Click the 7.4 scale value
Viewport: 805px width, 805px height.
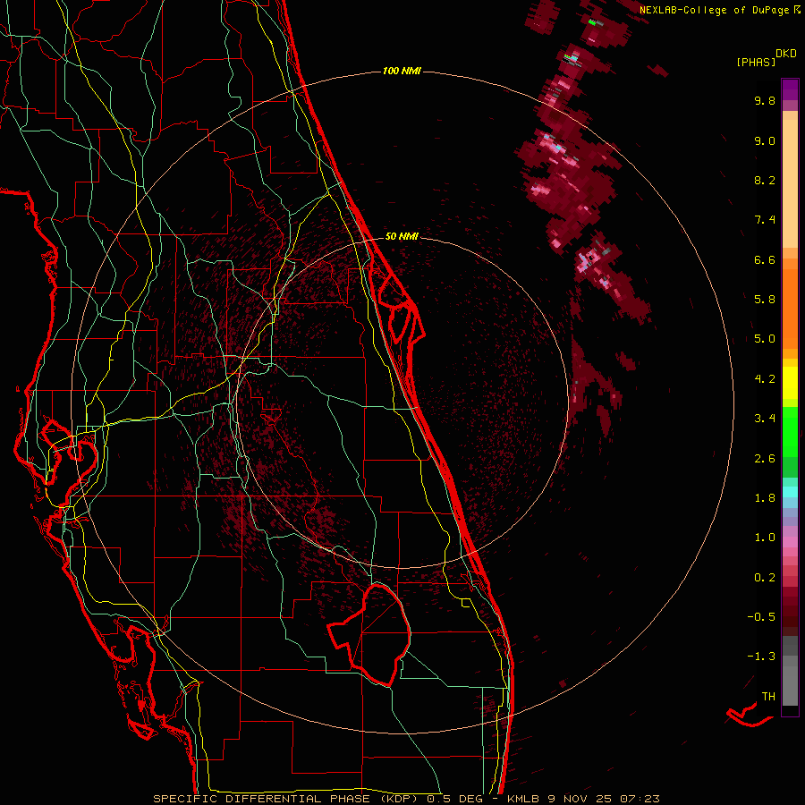pos(765,220)
